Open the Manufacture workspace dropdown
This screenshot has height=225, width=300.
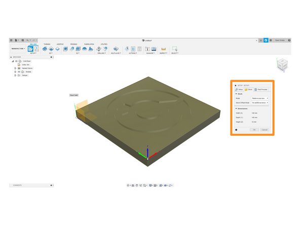coord(18,49)
